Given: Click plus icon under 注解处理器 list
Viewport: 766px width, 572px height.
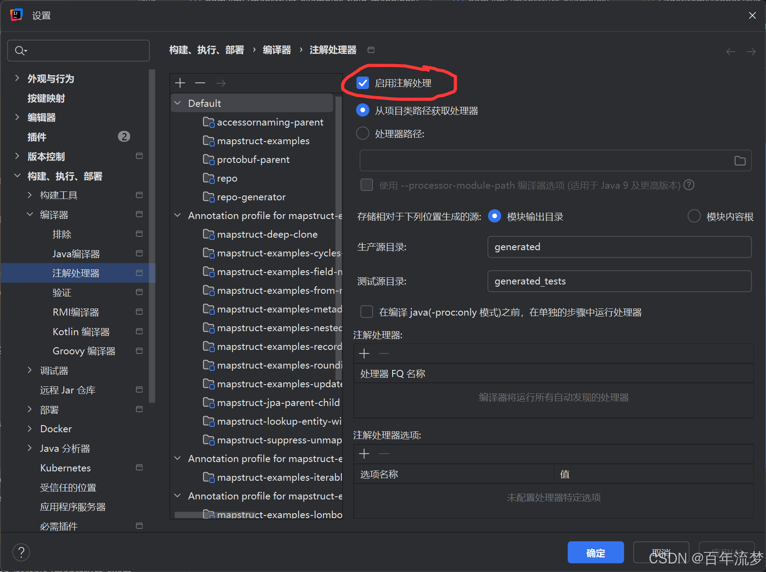Looking at the screenshot, I should point(364,353).
